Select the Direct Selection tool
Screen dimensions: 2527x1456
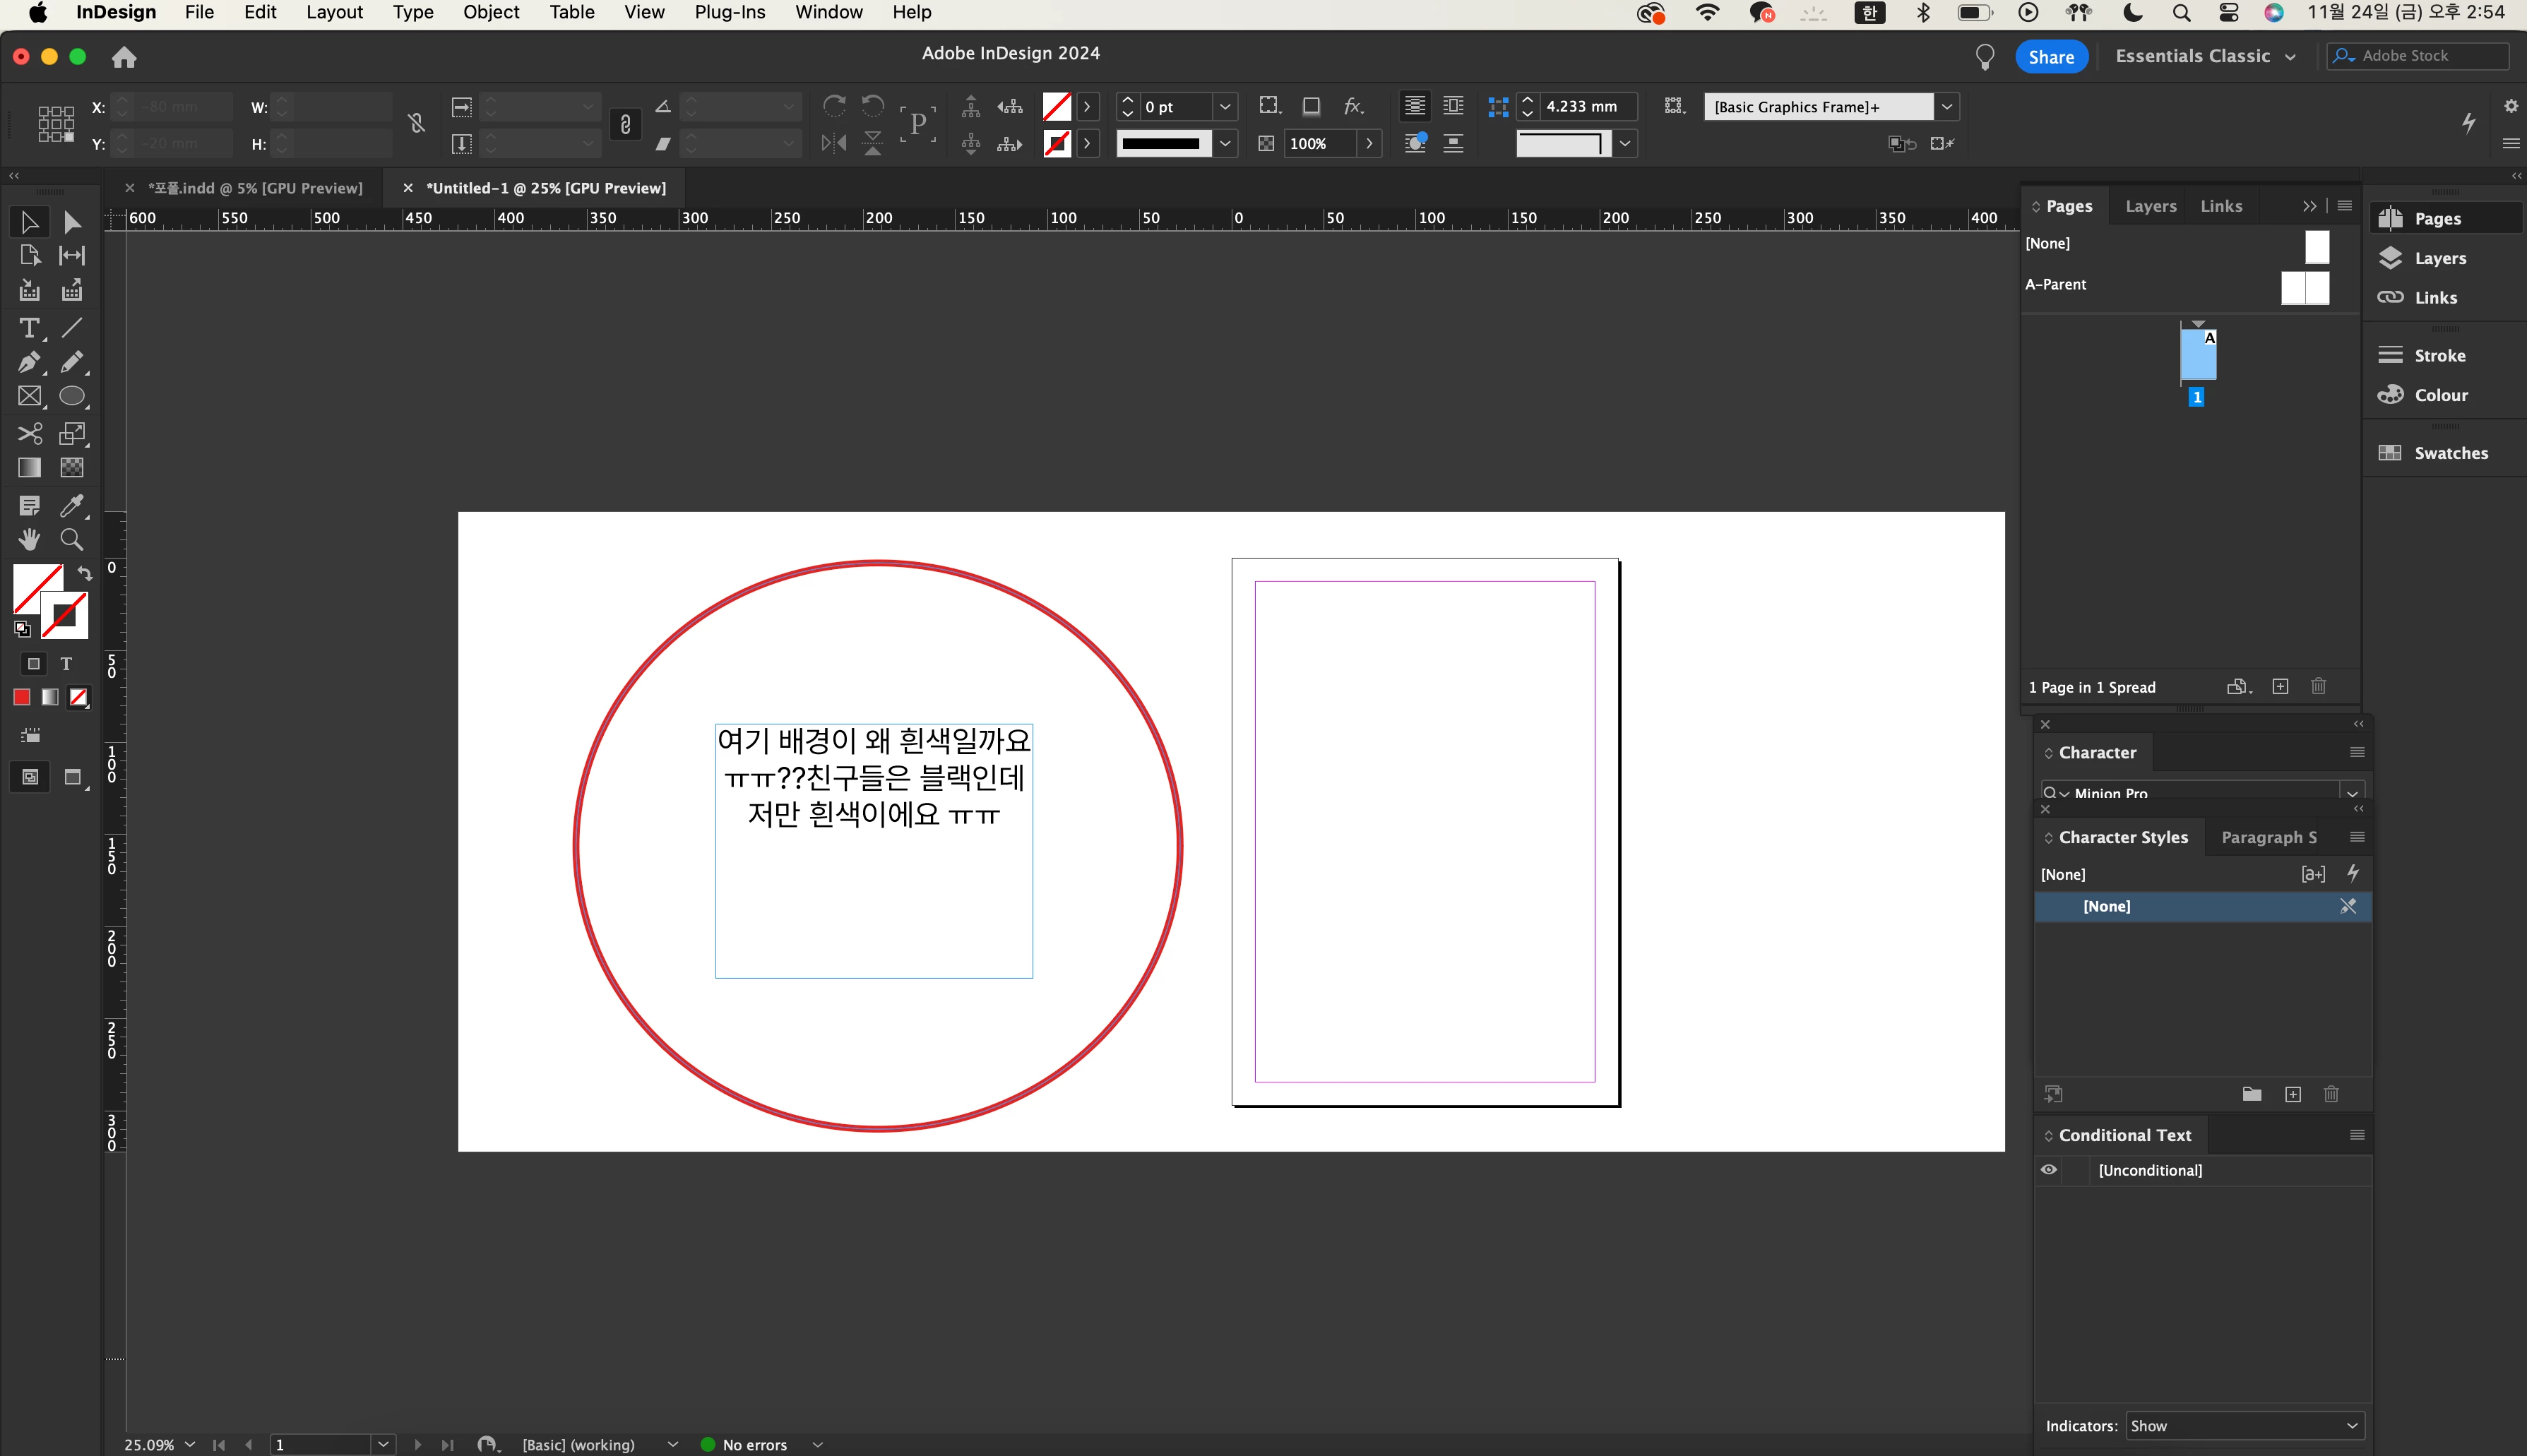click(72, 222)
